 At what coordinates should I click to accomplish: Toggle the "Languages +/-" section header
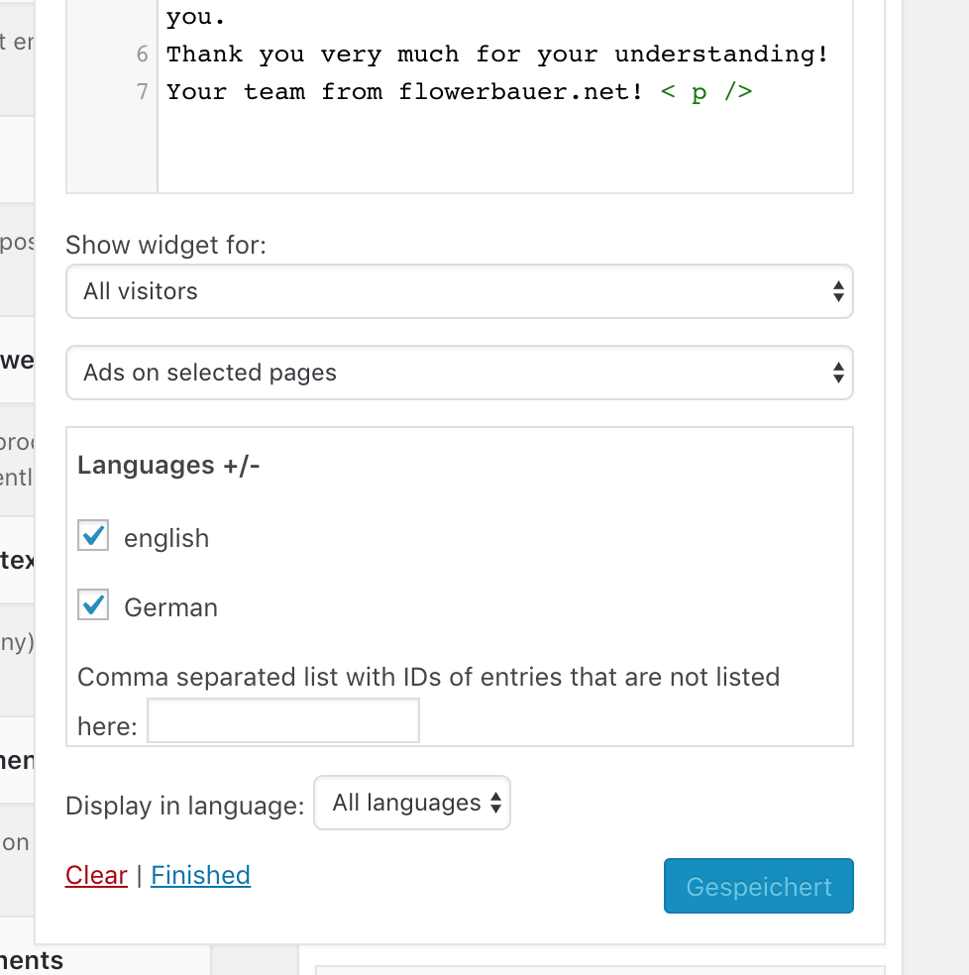point(168,465)
